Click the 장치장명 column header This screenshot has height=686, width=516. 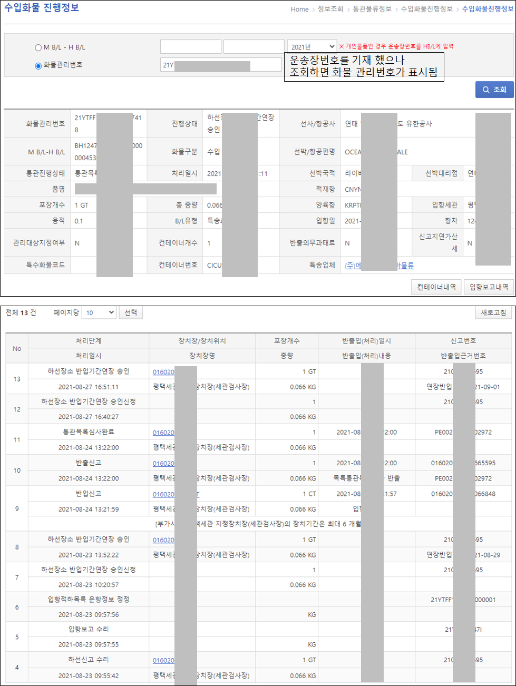tap(202, 356)
